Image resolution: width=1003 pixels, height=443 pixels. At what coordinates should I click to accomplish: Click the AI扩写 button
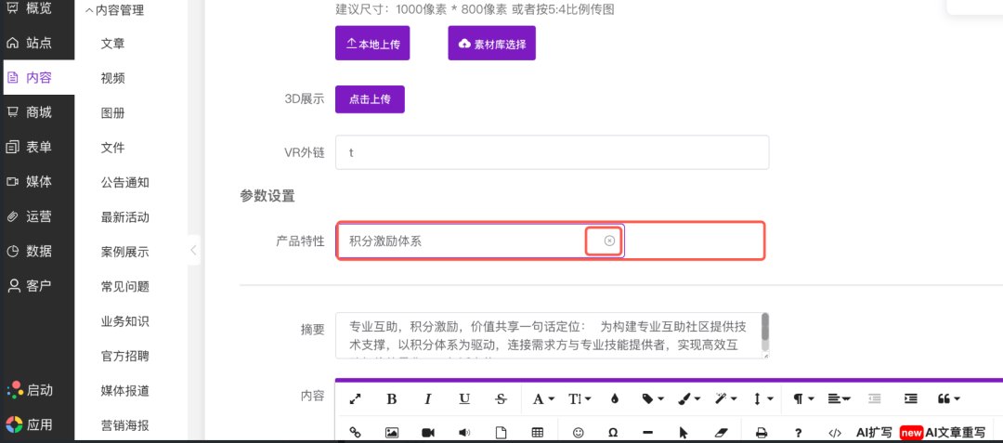click(x=874, y=433)
